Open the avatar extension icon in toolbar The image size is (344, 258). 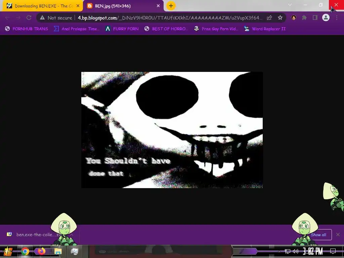point(294,17)
